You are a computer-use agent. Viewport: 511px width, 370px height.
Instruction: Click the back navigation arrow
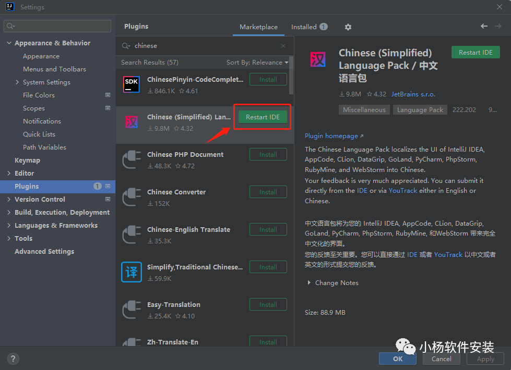click(x=484, y=27)
